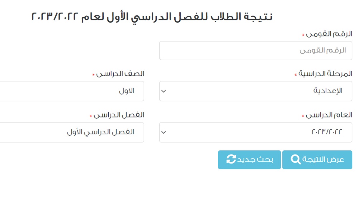359x200 pixels.
Task: Open the العام الدراسى dropdown showing ٢٠٢٣/٢٠٢٢
Action: pyautogui.click(x=255, y=132)
